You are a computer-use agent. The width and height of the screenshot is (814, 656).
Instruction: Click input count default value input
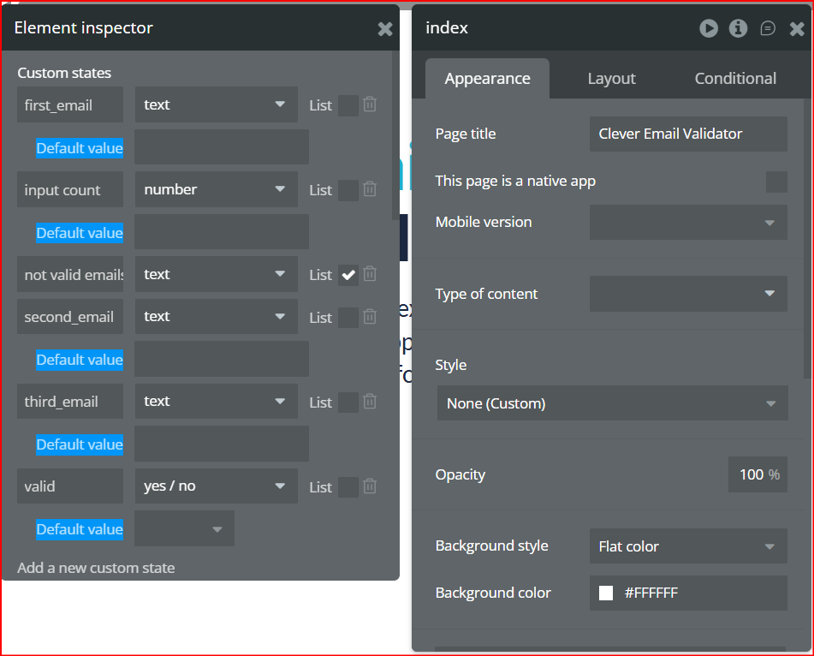point(222,231)
